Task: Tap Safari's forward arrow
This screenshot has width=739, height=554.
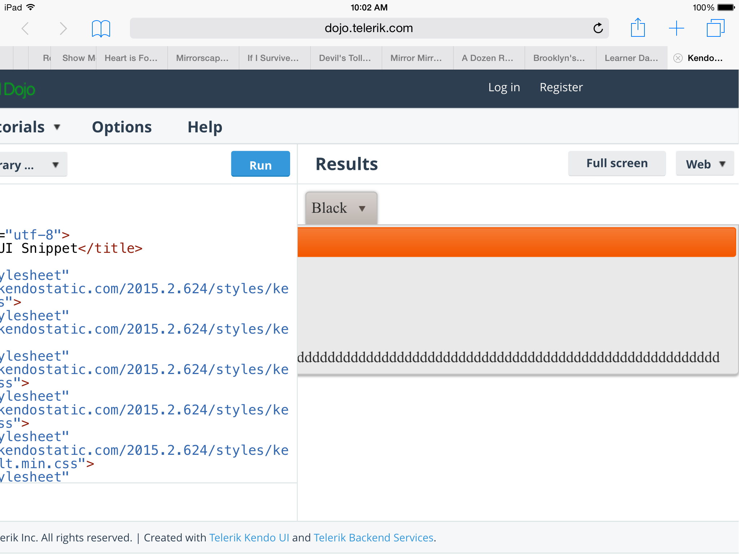Action: [x=63, y=28]
